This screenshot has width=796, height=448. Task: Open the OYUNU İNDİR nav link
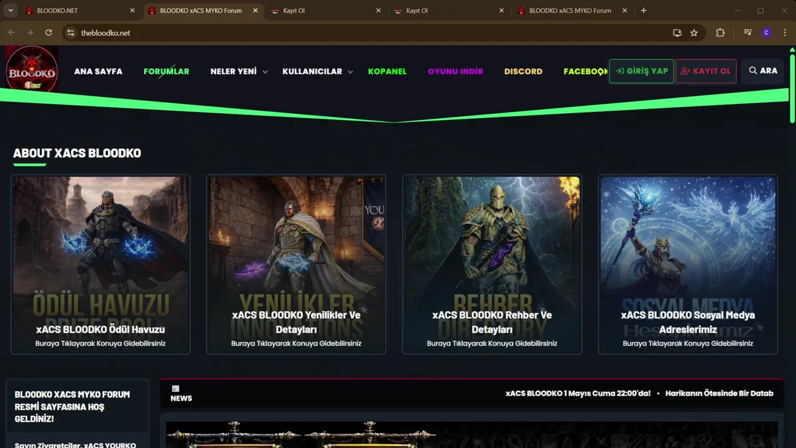(x=455, y=72)
